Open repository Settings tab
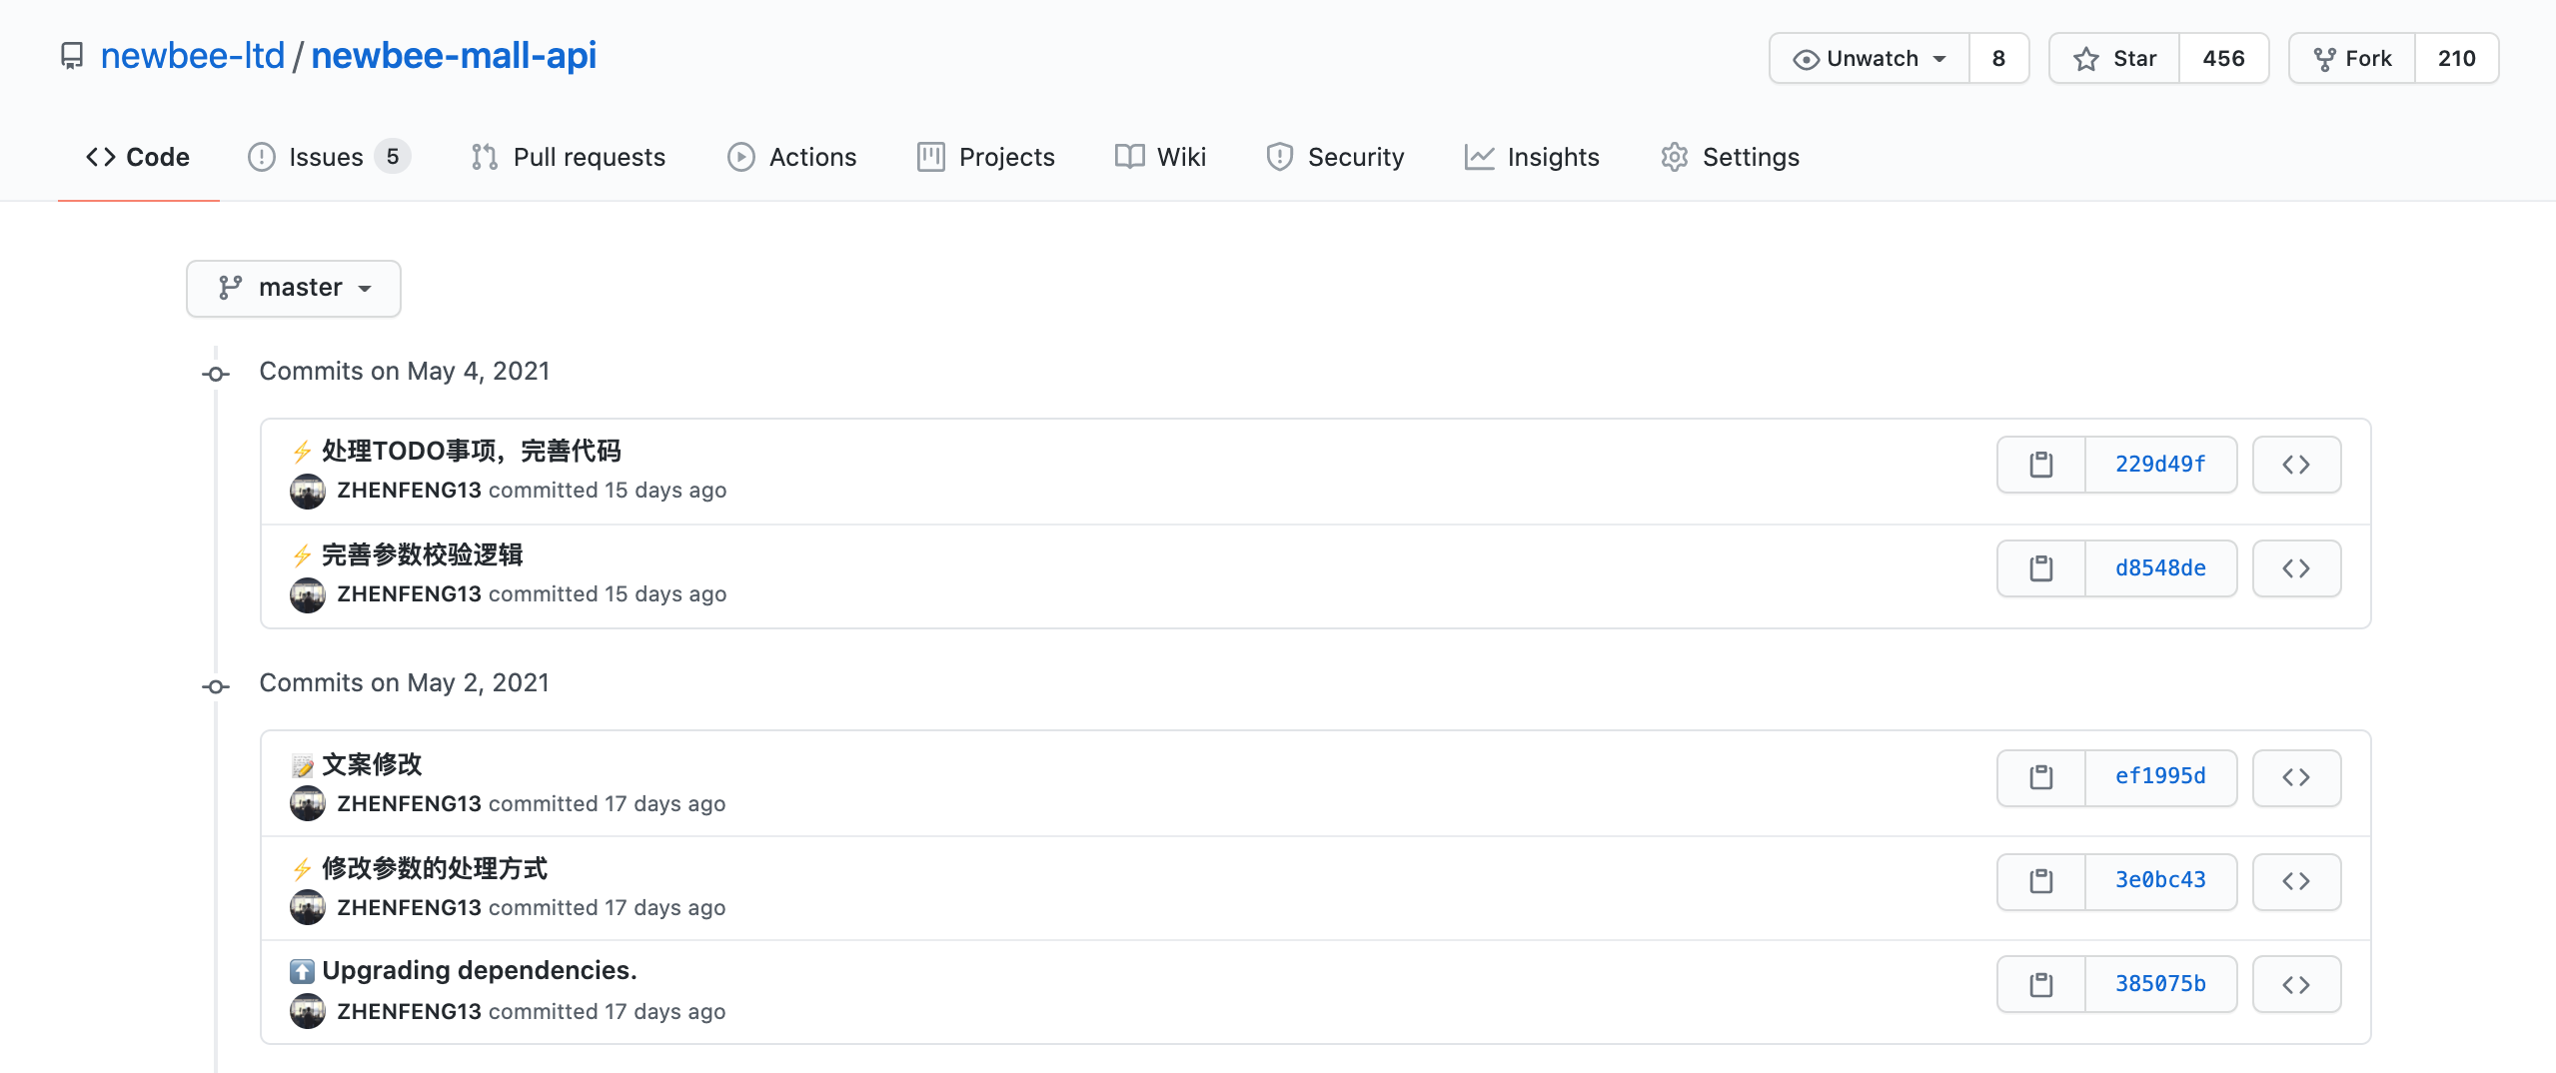 1730,157
